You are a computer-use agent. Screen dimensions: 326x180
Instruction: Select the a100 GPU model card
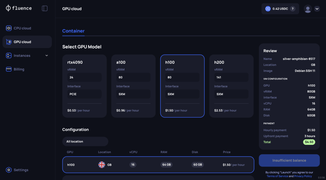[x=133, y=86]
